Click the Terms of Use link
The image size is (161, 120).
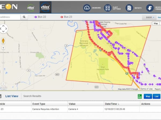point(147,89)
